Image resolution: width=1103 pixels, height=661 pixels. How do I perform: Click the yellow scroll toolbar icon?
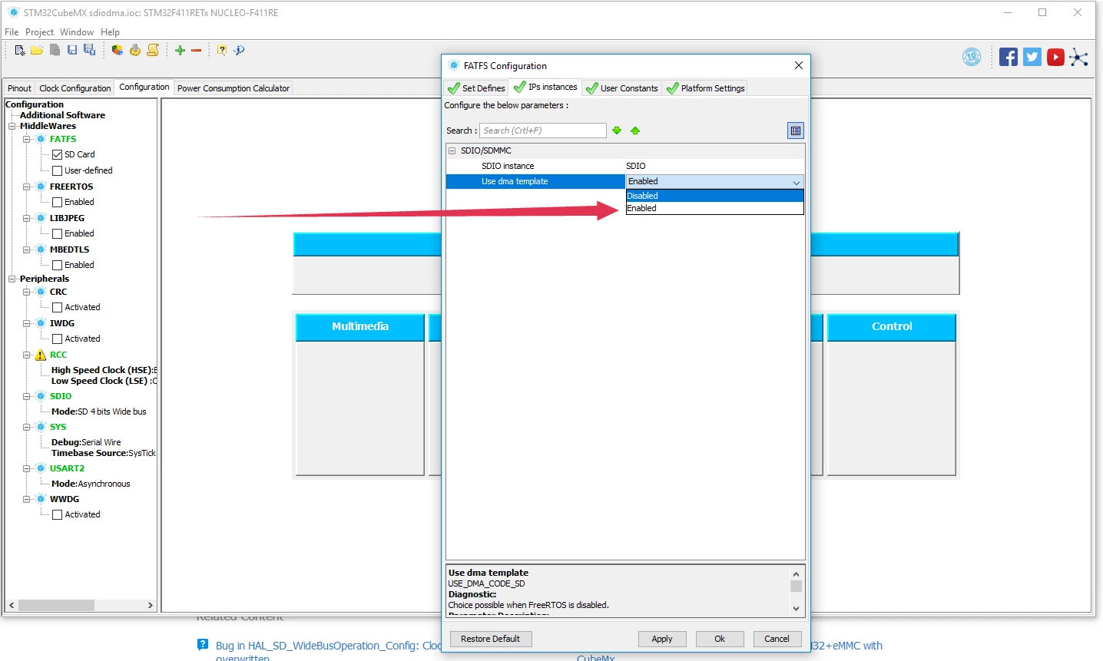pyautogui.click(x=153, y=50)
